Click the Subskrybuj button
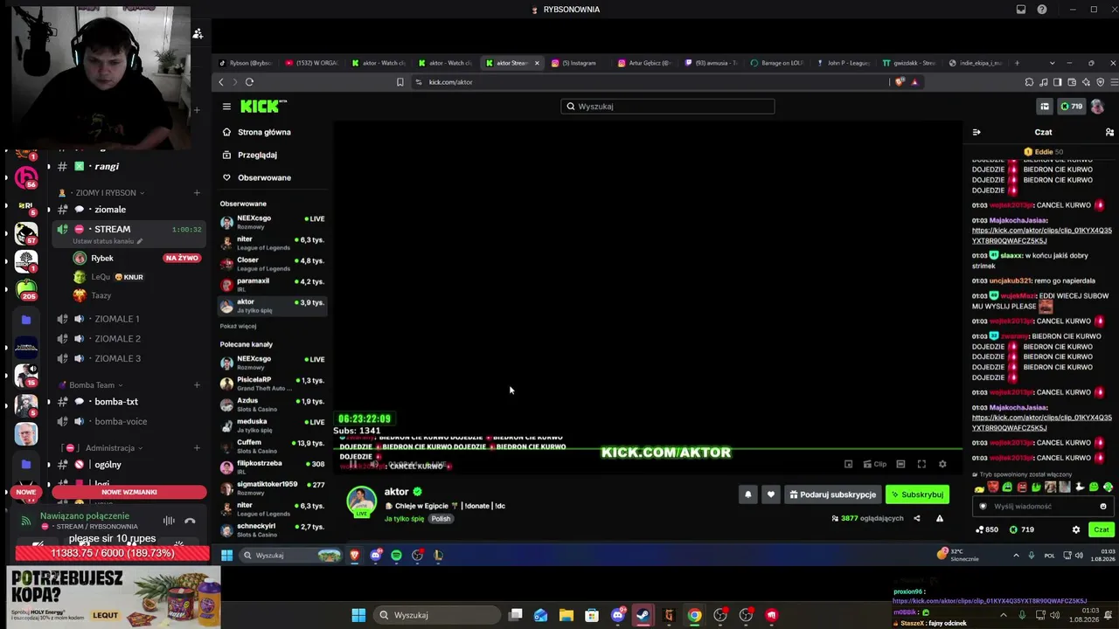Viewport: 1119px width, 629px height. pos(917,494)
